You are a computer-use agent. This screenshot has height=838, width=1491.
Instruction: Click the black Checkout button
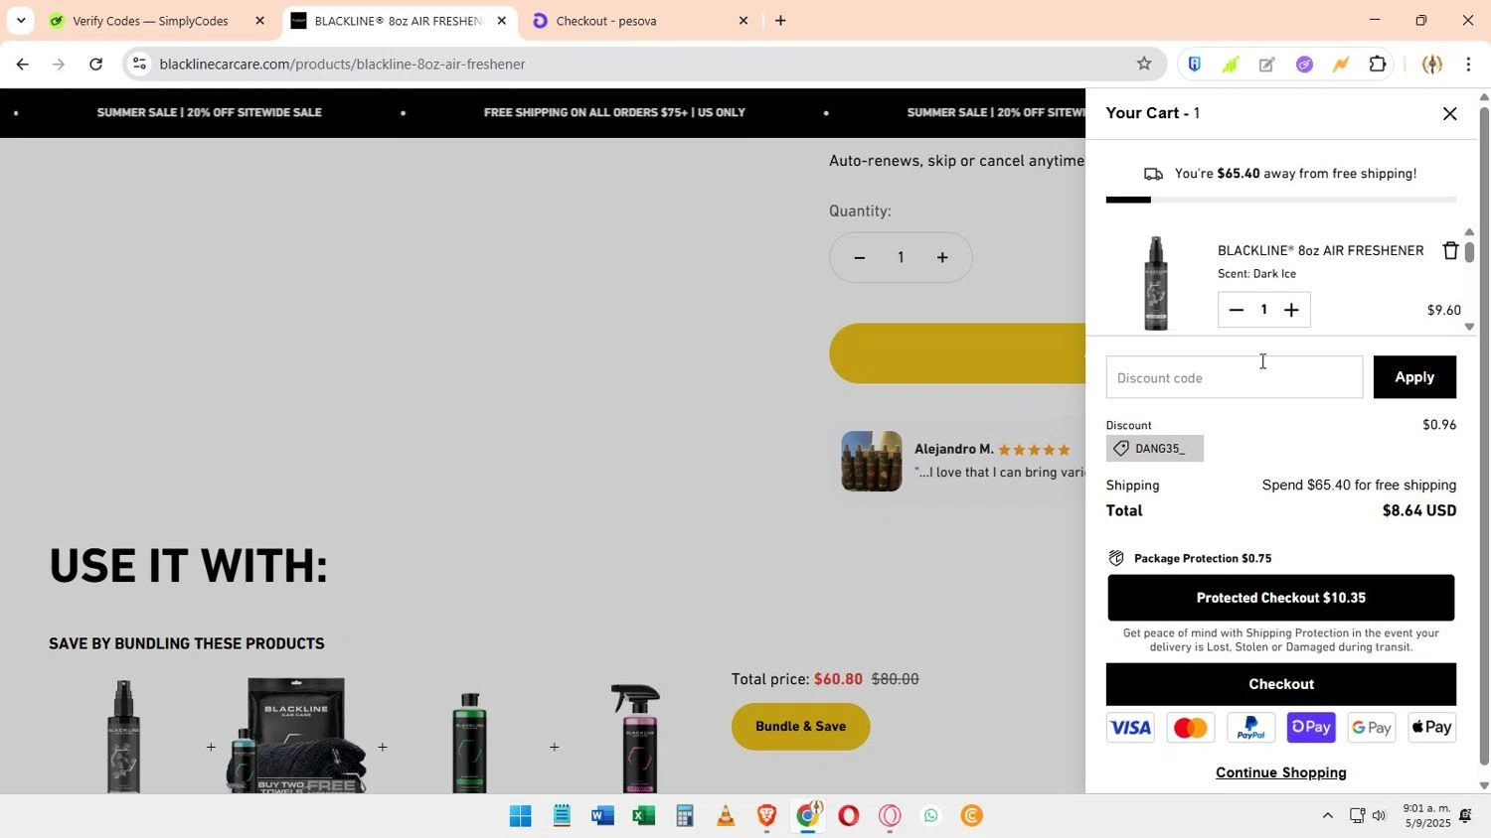click(x=1280, y=684)
